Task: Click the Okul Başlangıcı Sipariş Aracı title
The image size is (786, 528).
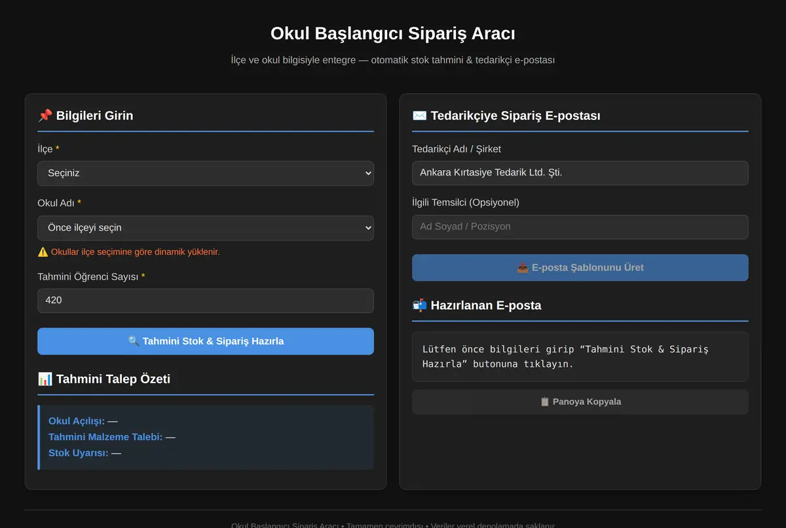Action: click(x=393, y=33)
